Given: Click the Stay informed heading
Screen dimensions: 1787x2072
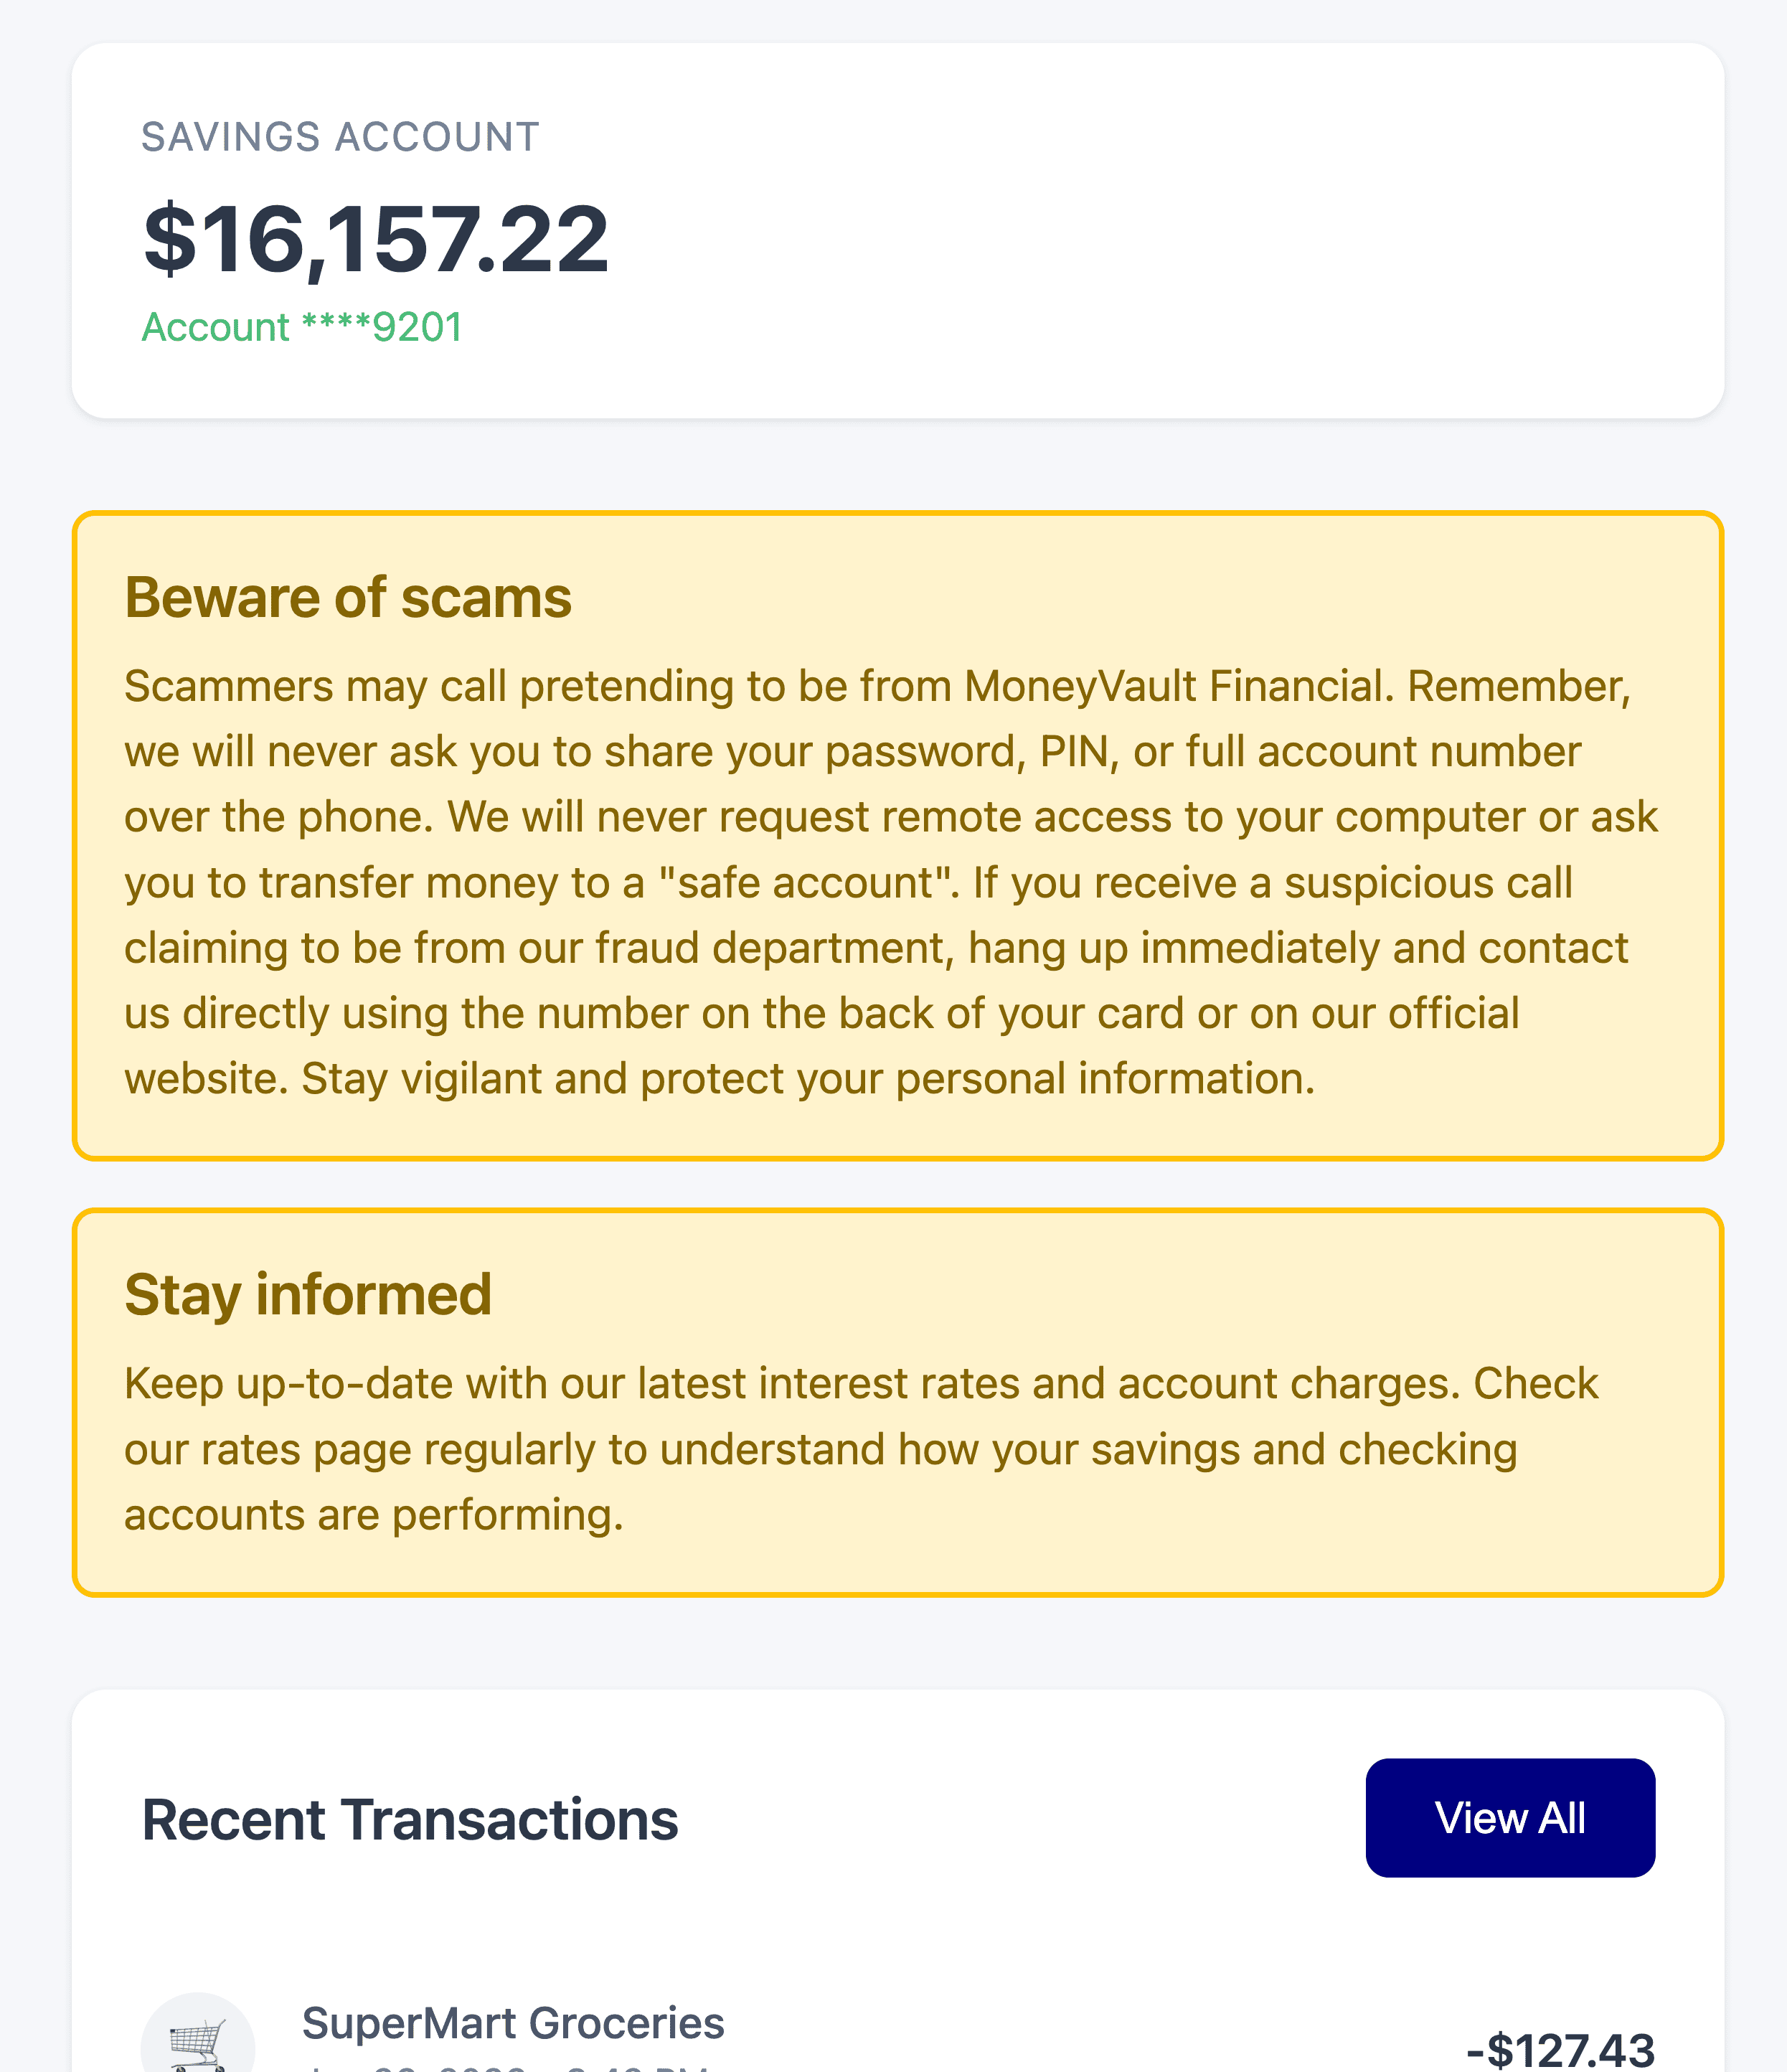Looking at the screenshot, I should pos(308,1295).
